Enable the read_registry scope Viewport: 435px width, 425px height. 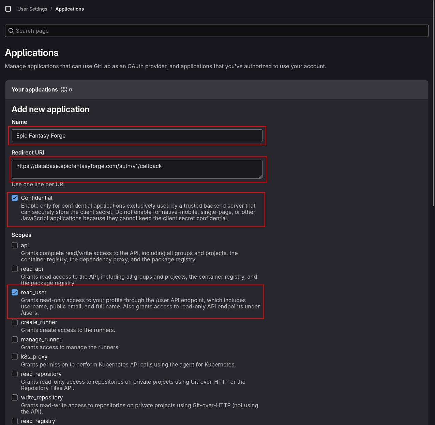click(15, 421)
